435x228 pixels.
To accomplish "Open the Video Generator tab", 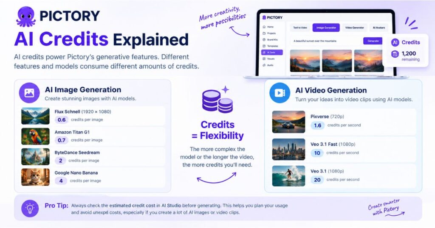I will (354, 28).
